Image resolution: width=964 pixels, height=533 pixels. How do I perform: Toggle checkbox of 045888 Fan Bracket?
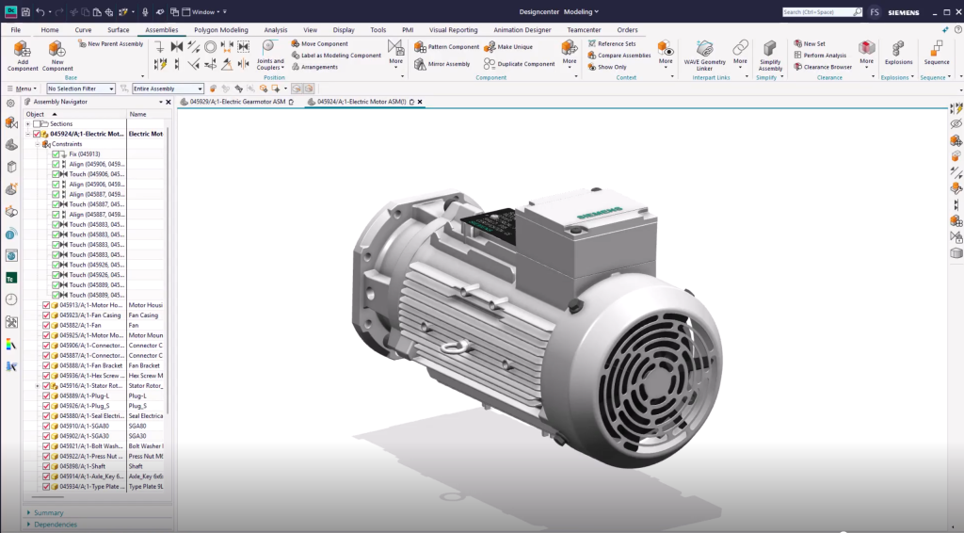click(x=46, y=365)
